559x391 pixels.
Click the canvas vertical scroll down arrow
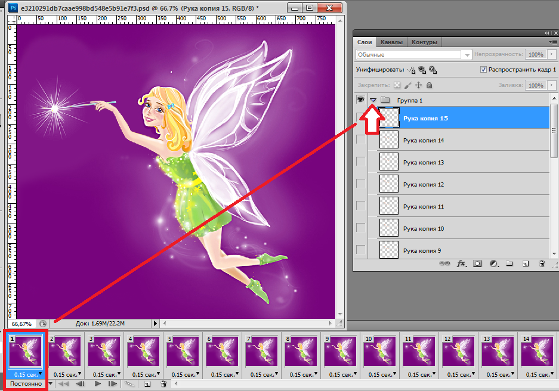340,314
